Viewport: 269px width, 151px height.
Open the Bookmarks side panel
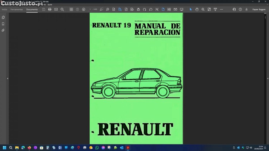[x=3, y=24]
